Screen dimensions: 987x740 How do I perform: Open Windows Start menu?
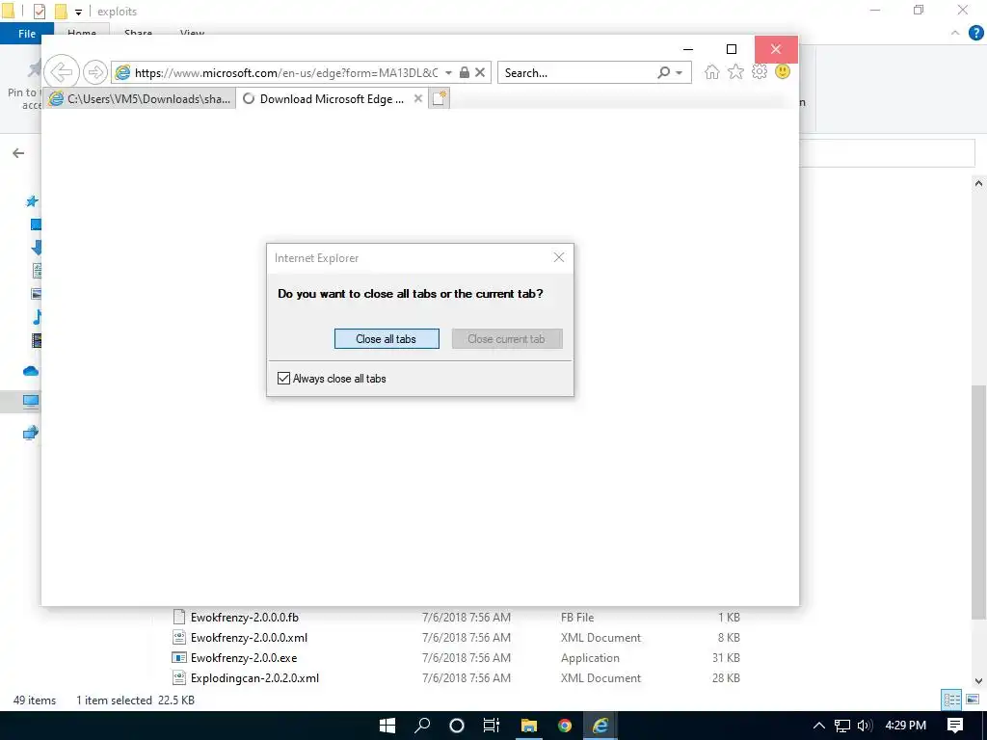(x=387, y=726)
